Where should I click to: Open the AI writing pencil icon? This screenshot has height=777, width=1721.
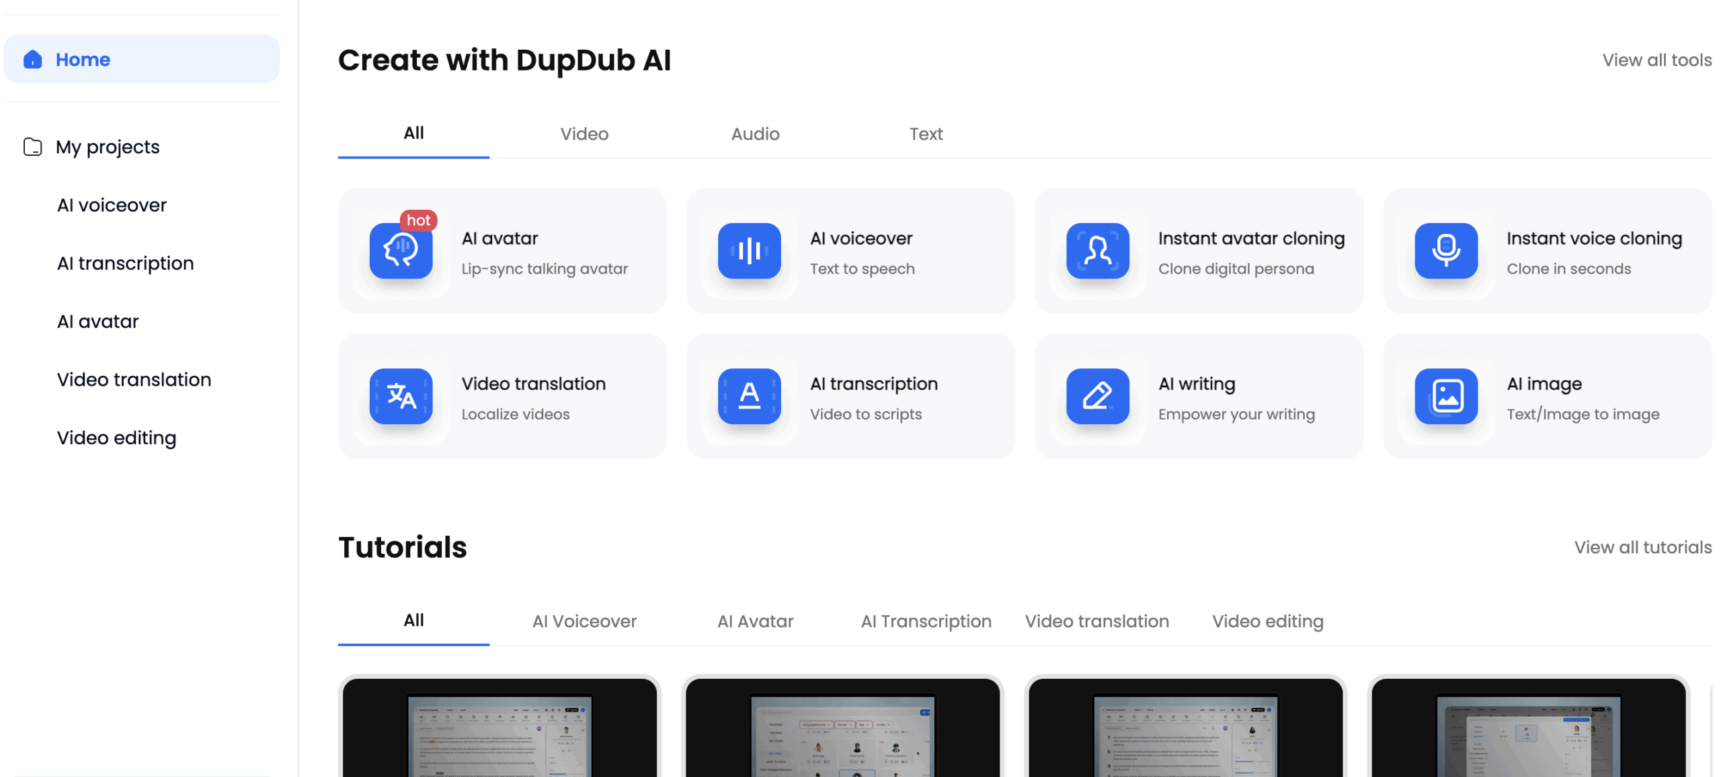pos(1096,396)
